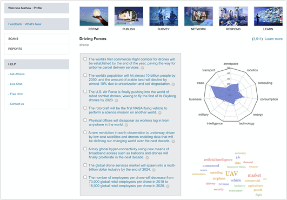Click the Learn more link

(274, 39)
